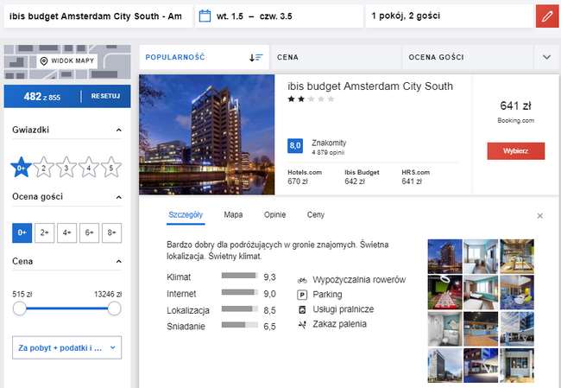Screen dimensions: 561x388
Task: Select guest rating 8+ filter
Action: pos(111,232)
